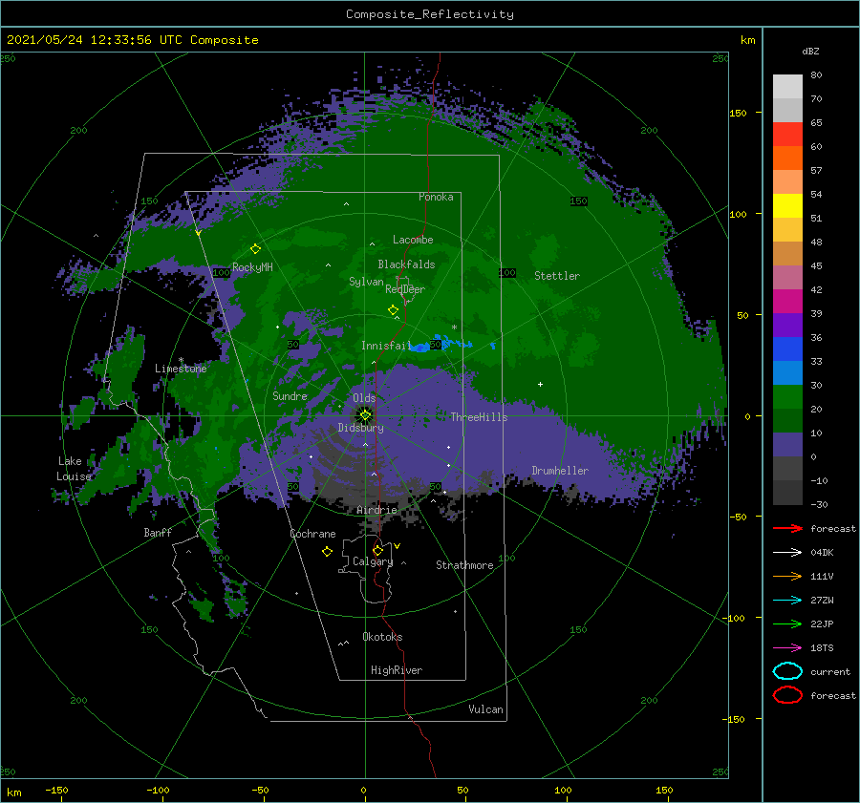This screenshot has width=860, height=803.
Task: Click the HighRiver label
Action: (397, 670)
